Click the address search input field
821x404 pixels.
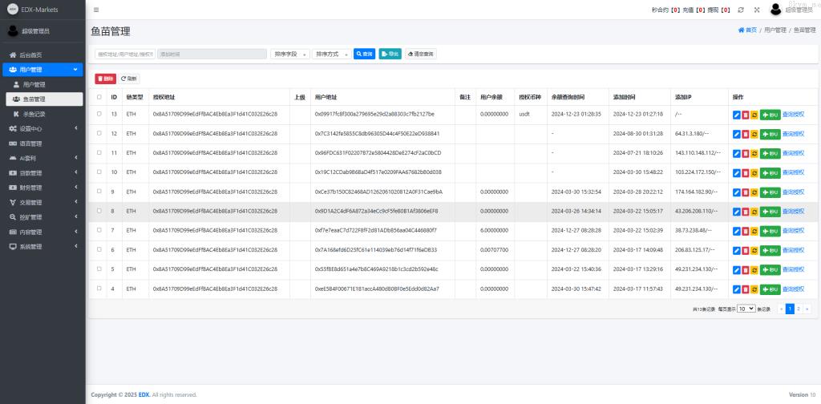pyautogui.click(x=124, y=54)
